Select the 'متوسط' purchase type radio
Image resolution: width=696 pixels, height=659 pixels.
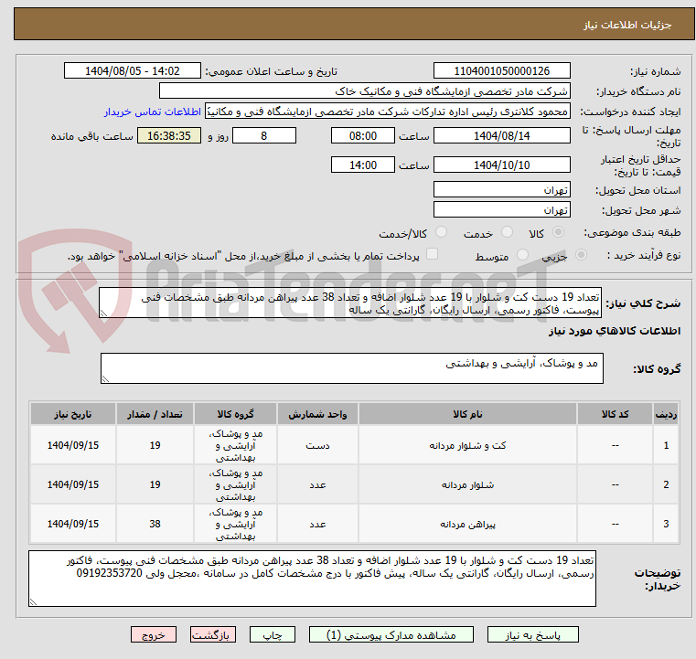tap(524, 256)
